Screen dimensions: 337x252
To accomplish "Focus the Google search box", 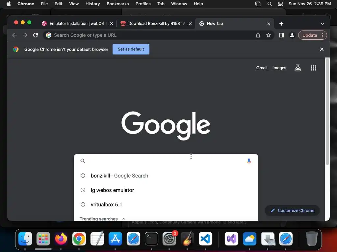I will [166, 161].
